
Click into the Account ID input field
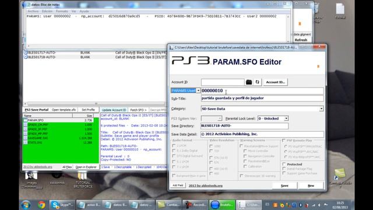(223, 82)
